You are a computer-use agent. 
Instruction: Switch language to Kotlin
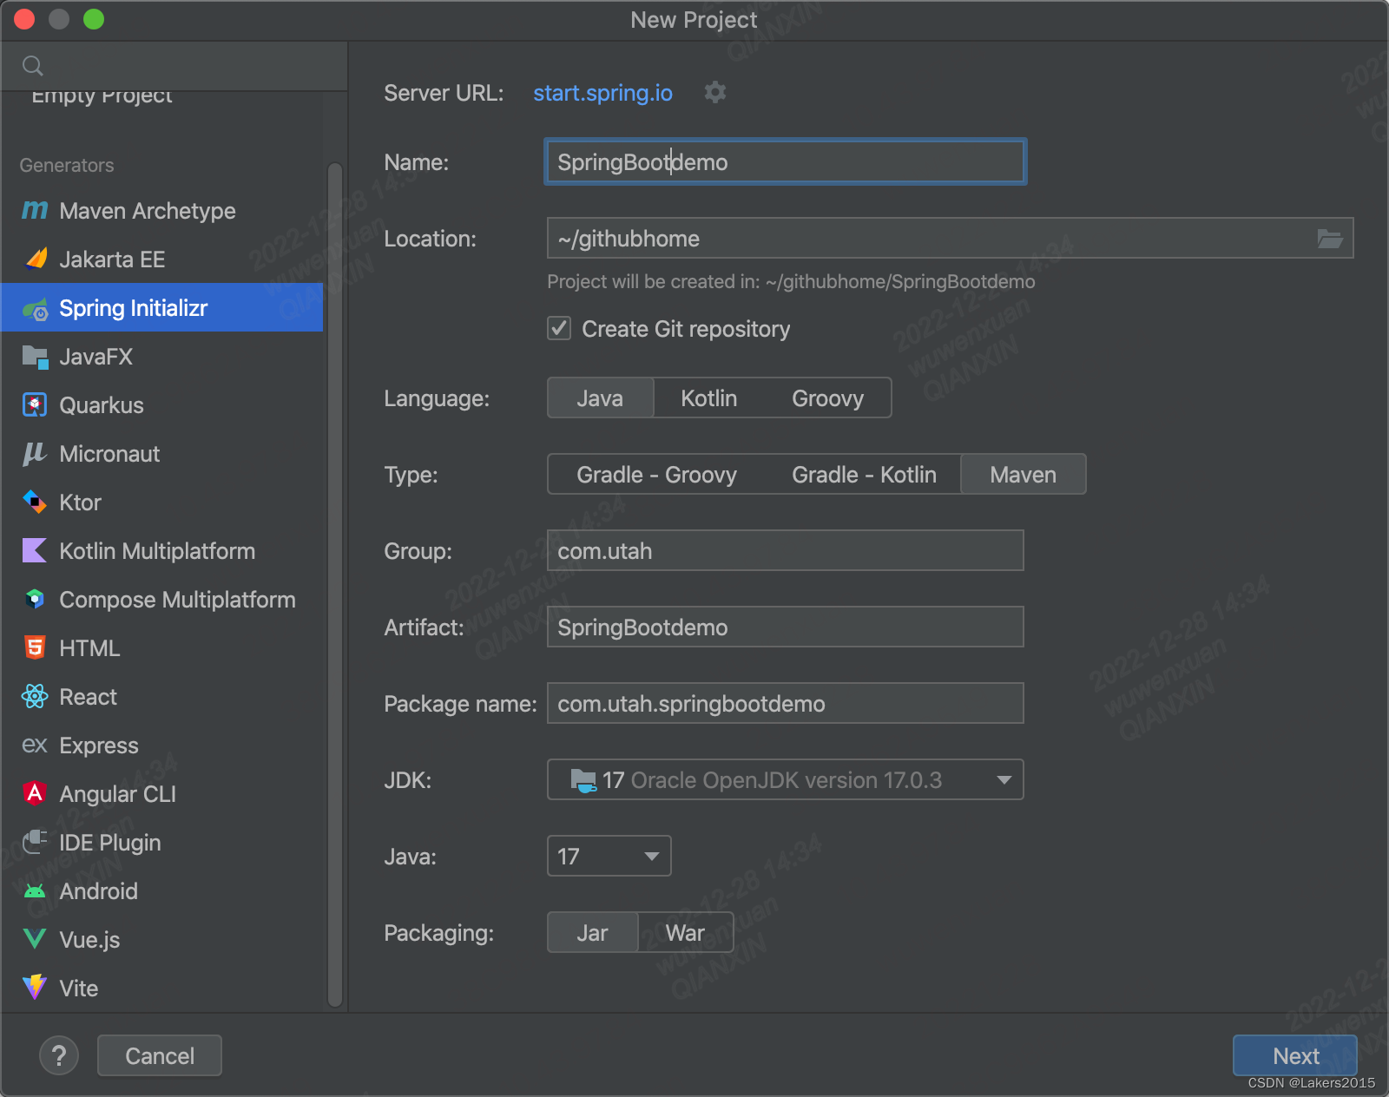(x=708, y=398)
